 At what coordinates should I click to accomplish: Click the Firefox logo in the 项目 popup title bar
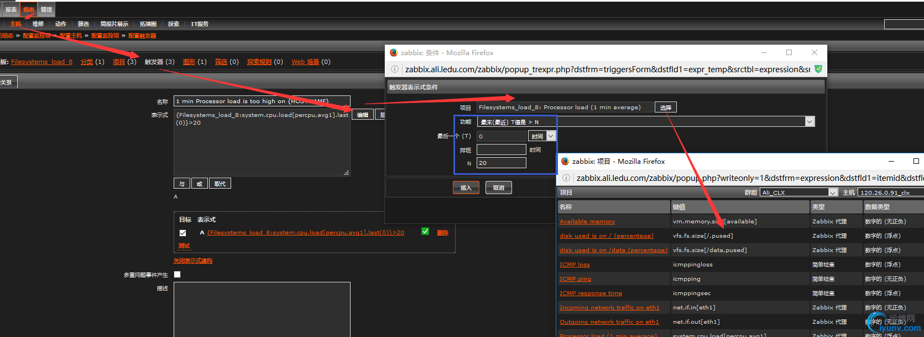(565, 161)
